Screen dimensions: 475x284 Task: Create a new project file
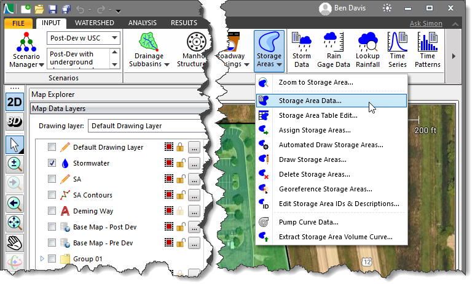(x=26, y=9)
